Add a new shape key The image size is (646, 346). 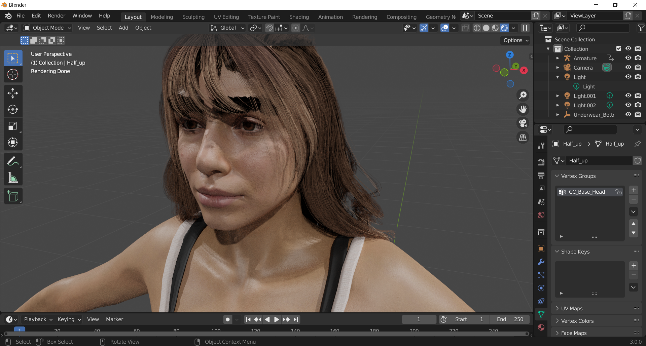tap(634, 266)
